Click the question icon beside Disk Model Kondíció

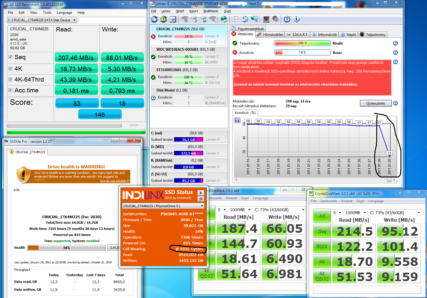[153, 98]
